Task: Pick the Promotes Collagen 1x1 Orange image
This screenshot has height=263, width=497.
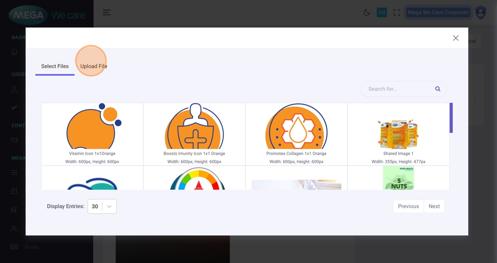Action: (296, 133)
